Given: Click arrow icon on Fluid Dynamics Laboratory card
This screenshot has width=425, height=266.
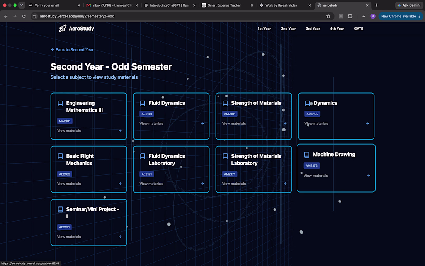Looking at the screenshot, I should (202, 184).
